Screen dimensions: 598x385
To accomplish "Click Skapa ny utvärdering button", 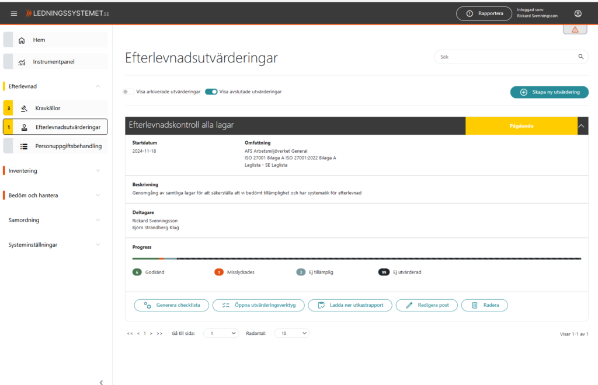I will (x=549, y=92).
